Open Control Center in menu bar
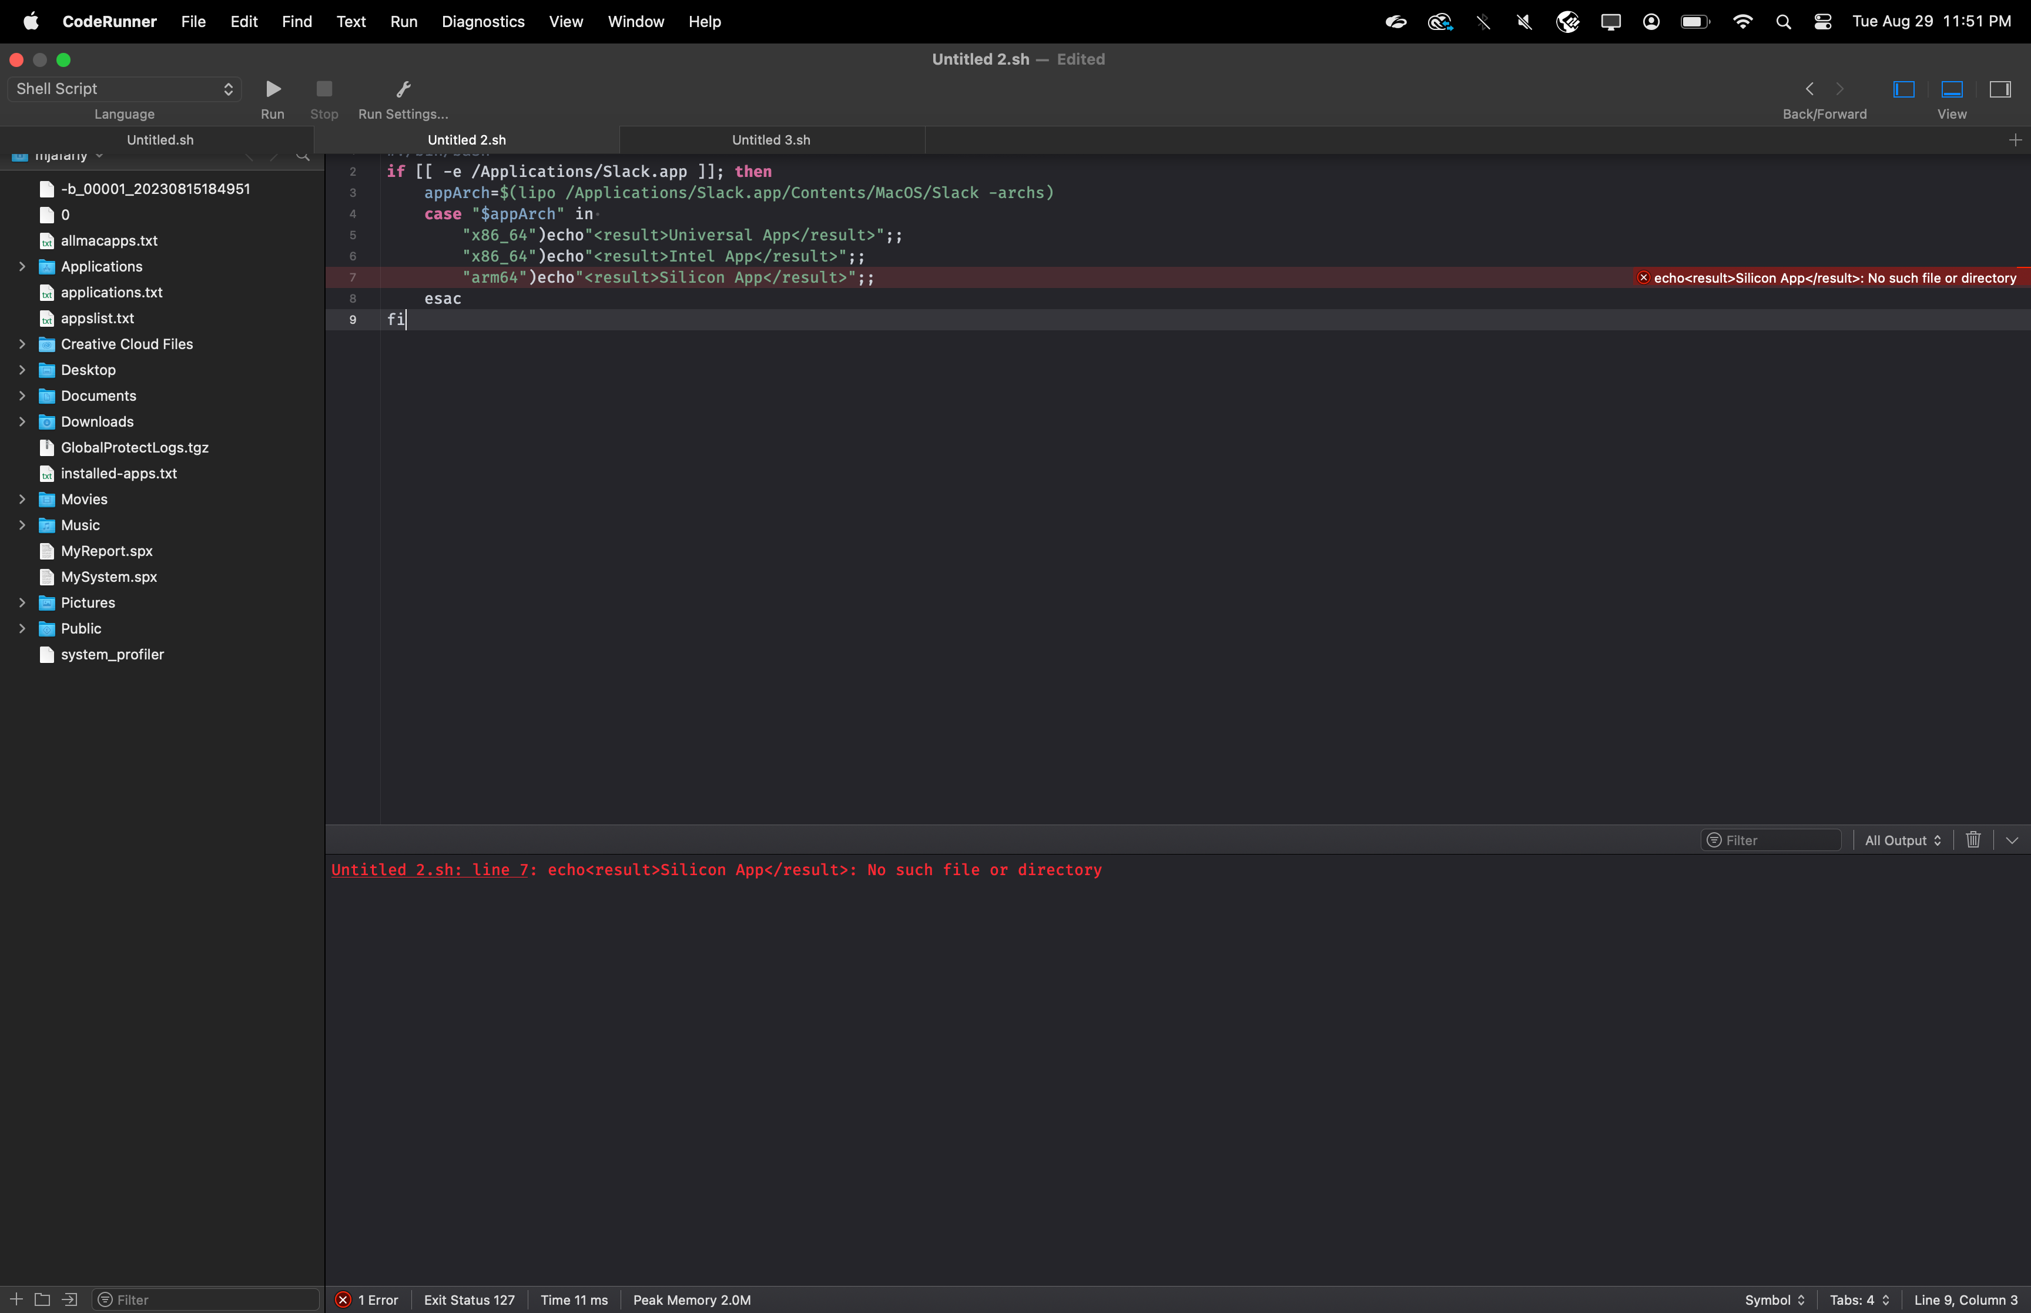 tap(1822, 21)
